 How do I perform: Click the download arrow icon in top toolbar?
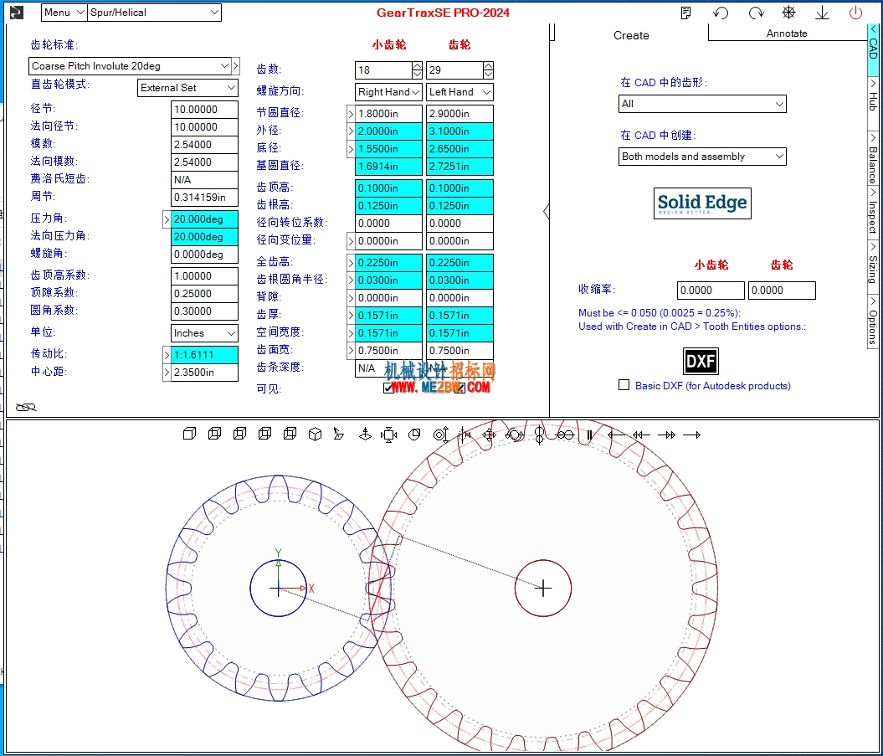[822, 13]
